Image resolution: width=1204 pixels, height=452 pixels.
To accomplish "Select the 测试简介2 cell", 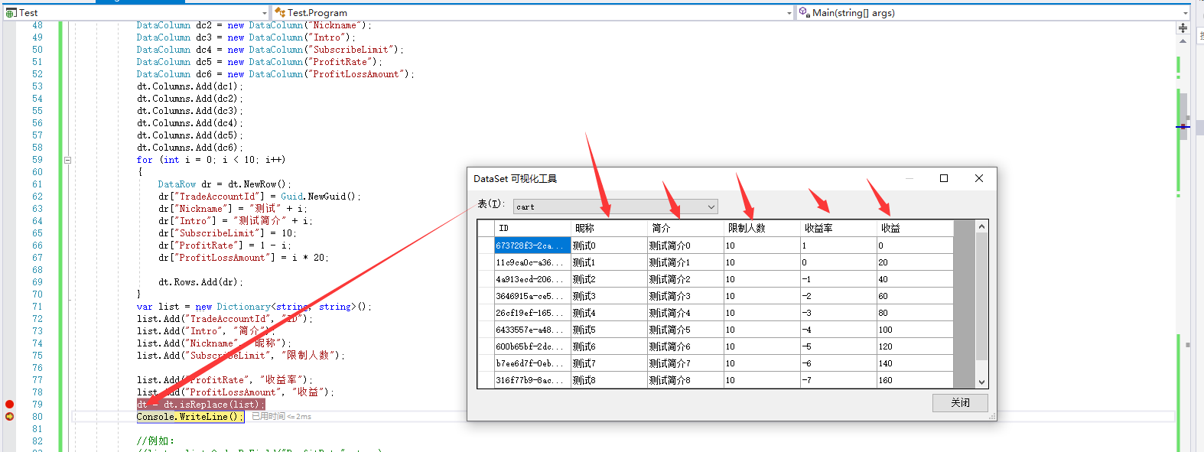I will [x=685, y=279].
